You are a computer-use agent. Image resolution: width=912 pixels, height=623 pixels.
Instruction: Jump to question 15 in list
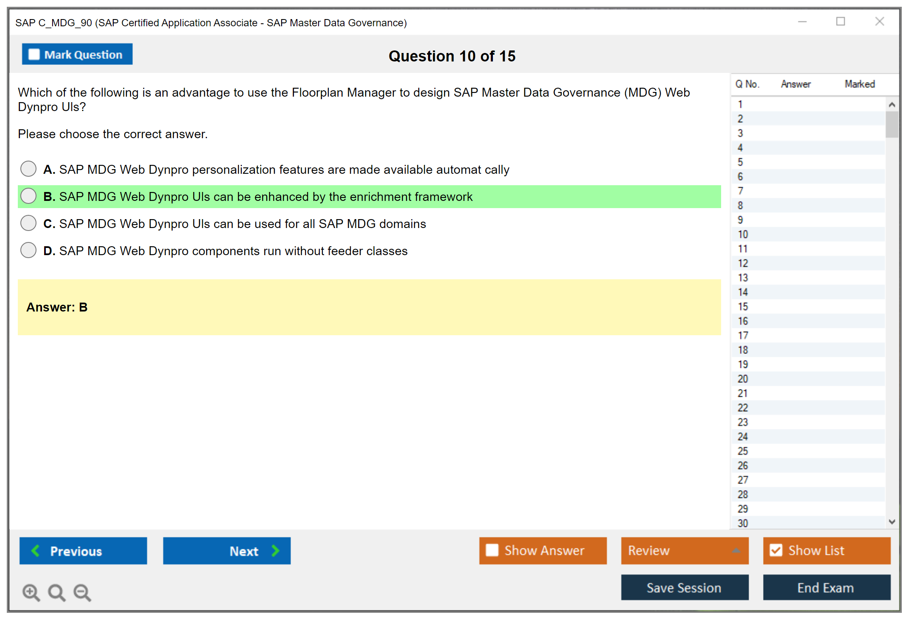coord(743,306)
